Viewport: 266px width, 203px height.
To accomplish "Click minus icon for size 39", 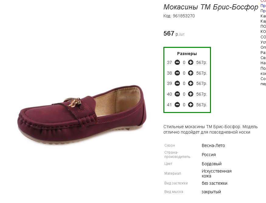I will click(x=177, y=83).
